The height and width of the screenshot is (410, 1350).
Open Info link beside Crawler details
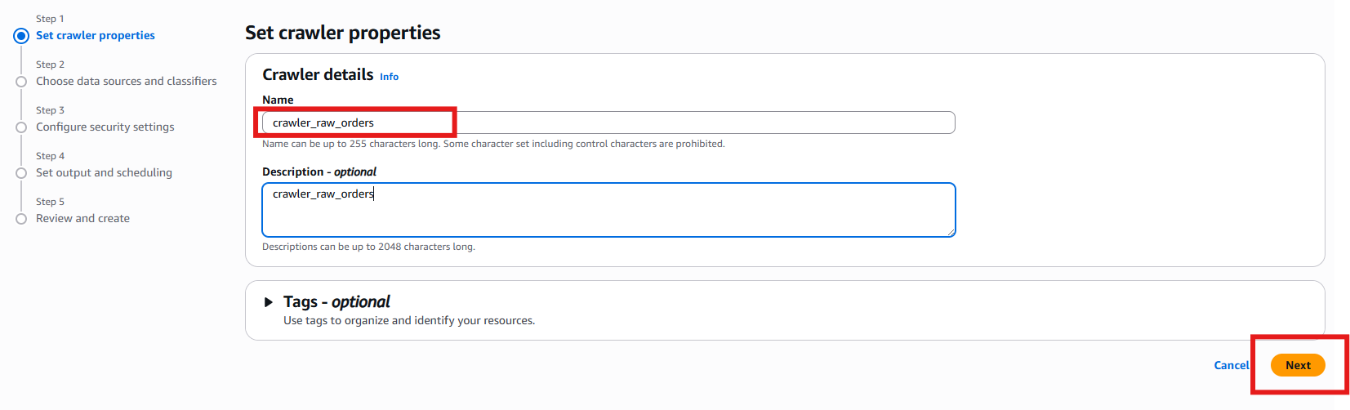389,77
